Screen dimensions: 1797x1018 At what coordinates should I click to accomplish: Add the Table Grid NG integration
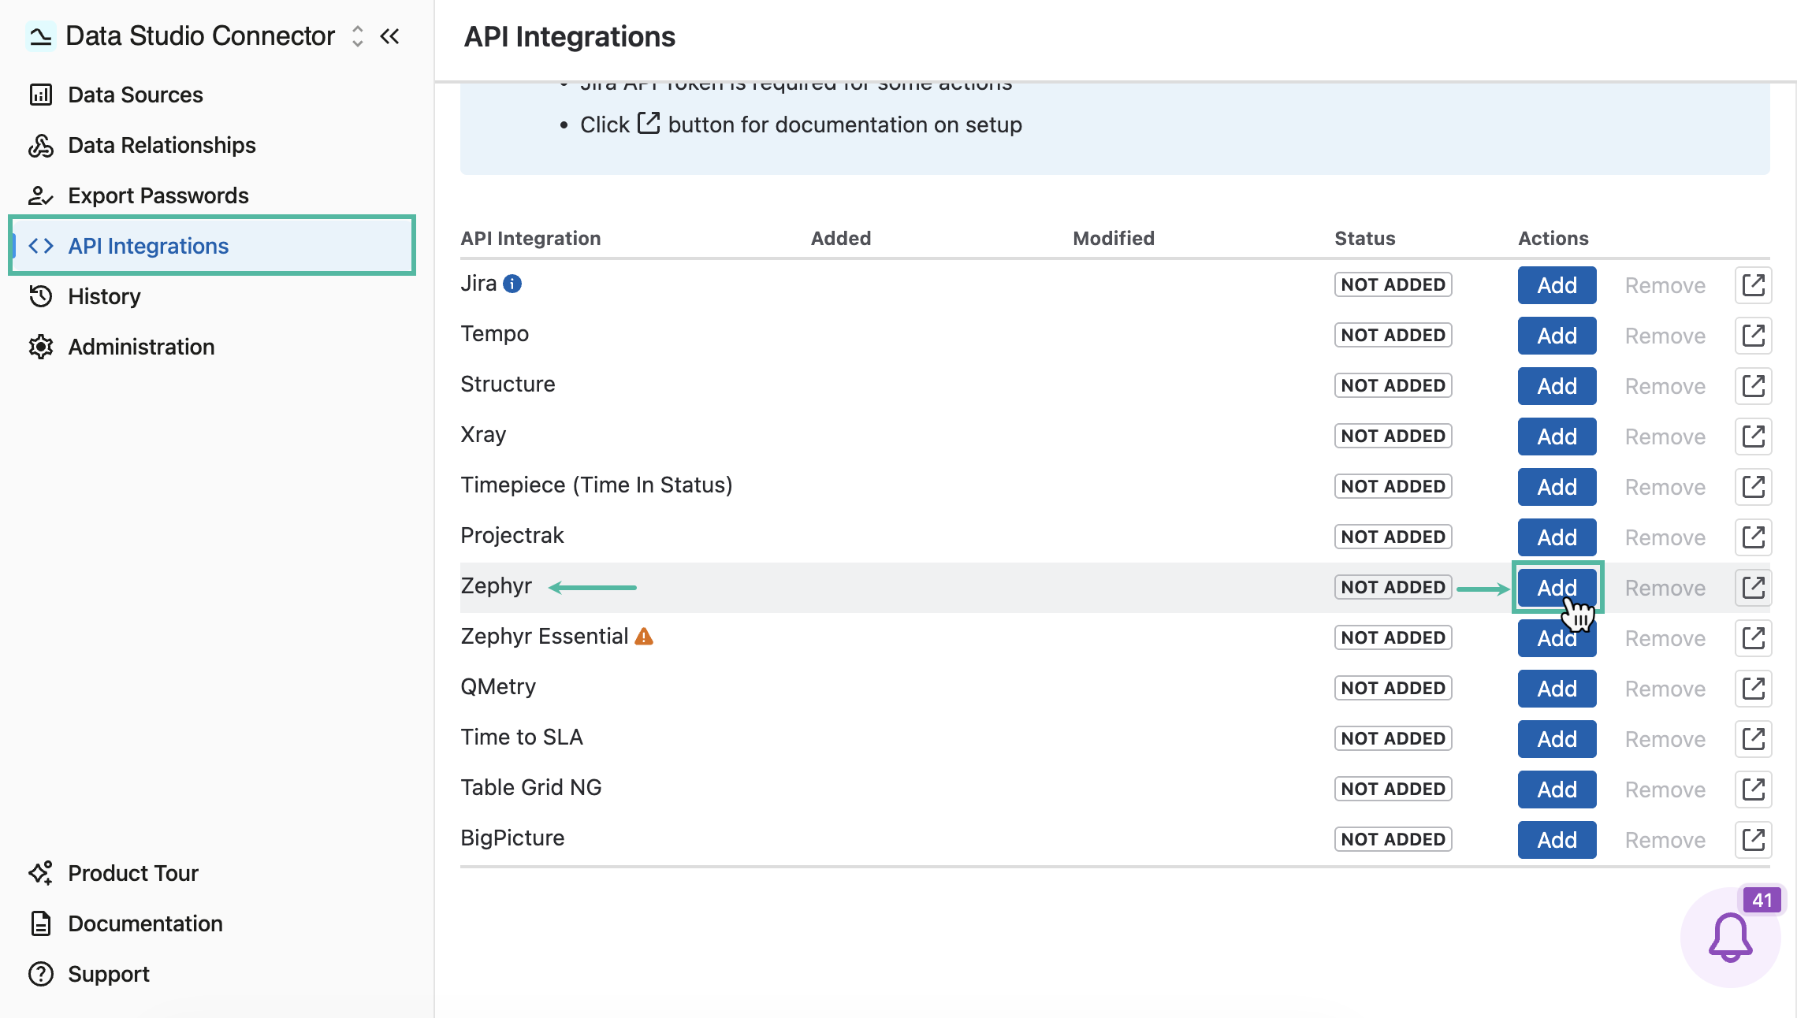(x=1557, y=790)
